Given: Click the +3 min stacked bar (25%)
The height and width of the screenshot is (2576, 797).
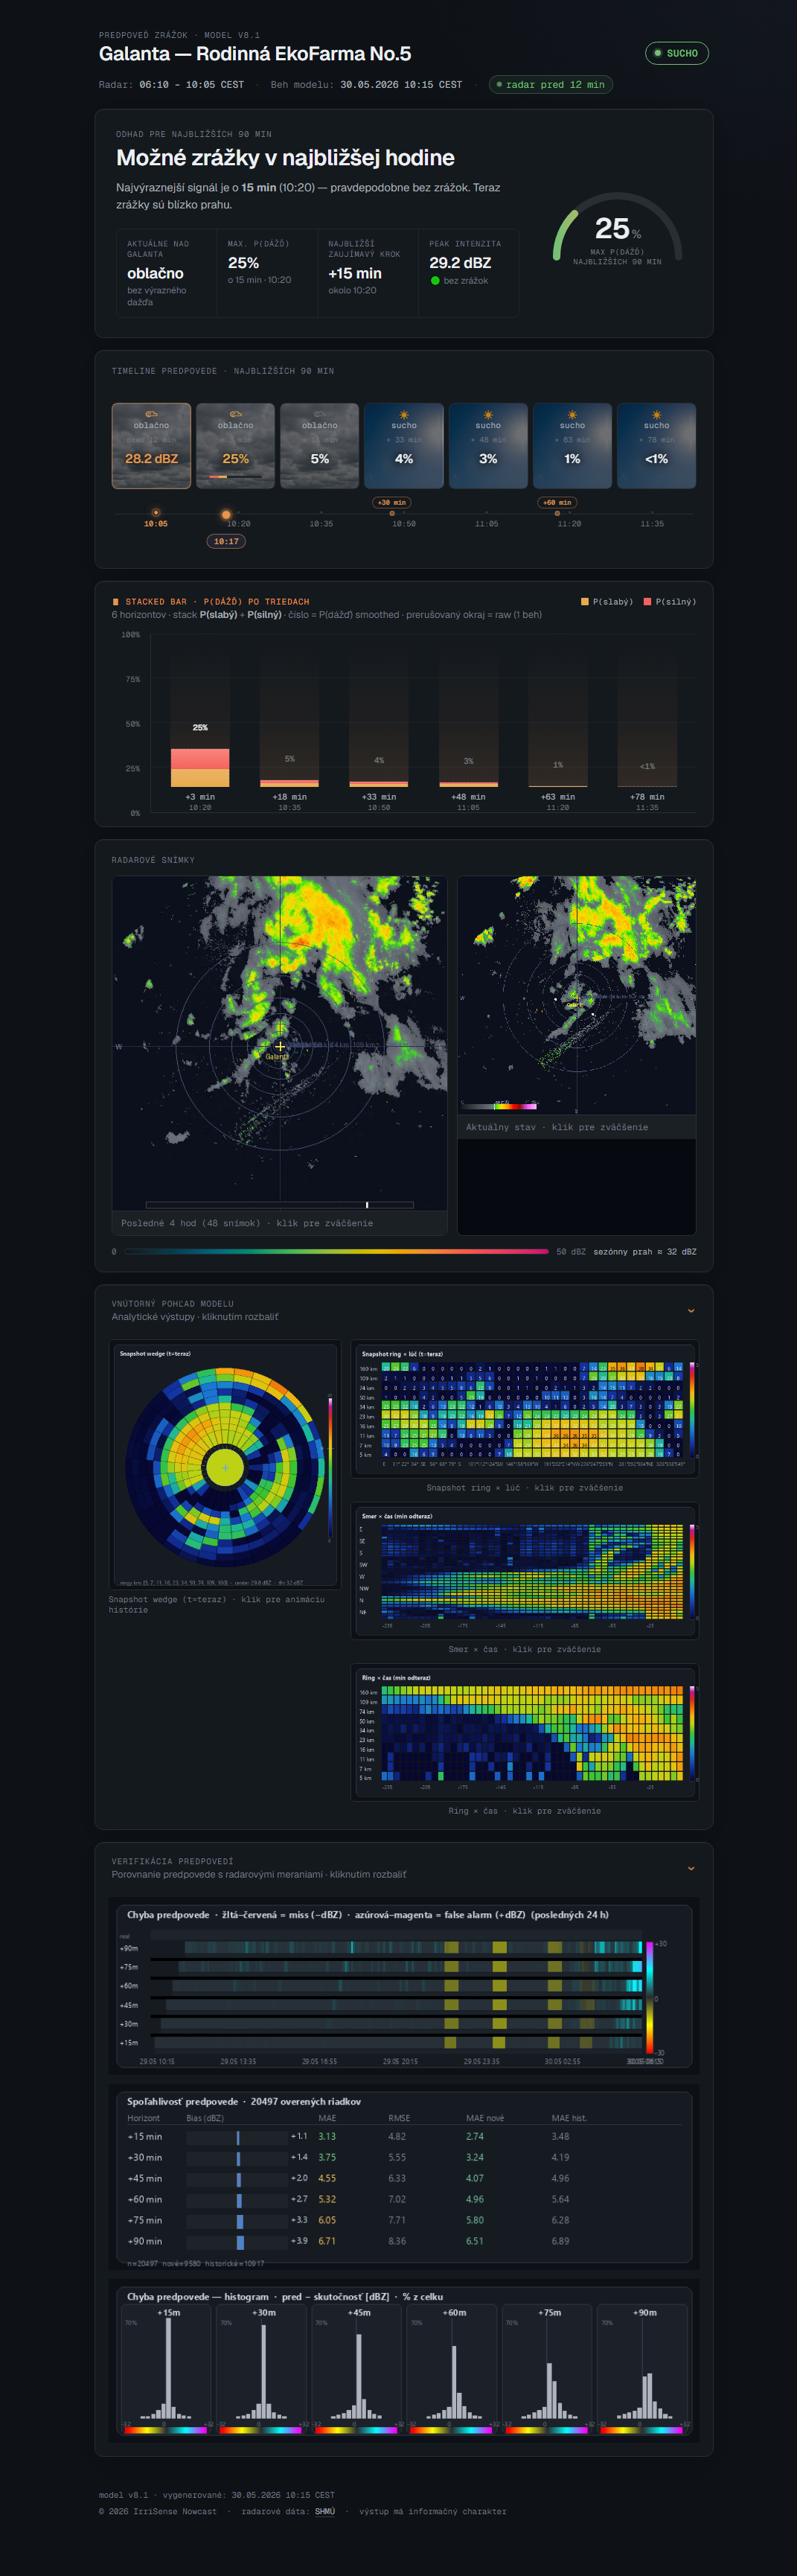Looking at the screenshot, I should (200, 767).
